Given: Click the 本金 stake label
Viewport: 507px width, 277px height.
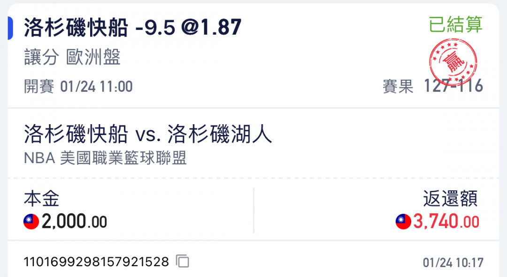Looking at the screenshot, I should tap(41, 198).
